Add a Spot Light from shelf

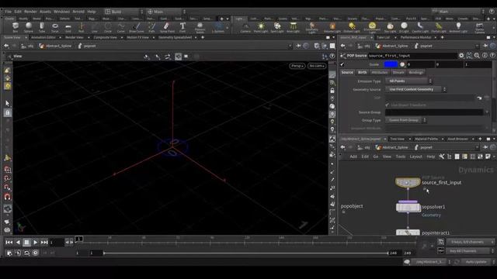click(277, 27)
